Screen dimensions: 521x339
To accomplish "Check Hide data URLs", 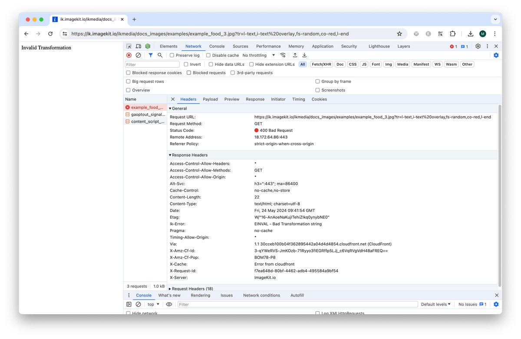I will (211, 64).
